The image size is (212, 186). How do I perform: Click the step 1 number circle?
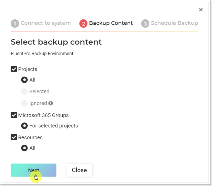coord(15,23)
